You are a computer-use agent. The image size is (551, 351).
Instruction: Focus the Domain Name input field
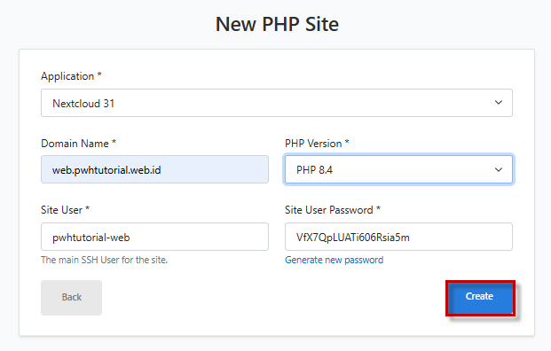pos(154,169)
